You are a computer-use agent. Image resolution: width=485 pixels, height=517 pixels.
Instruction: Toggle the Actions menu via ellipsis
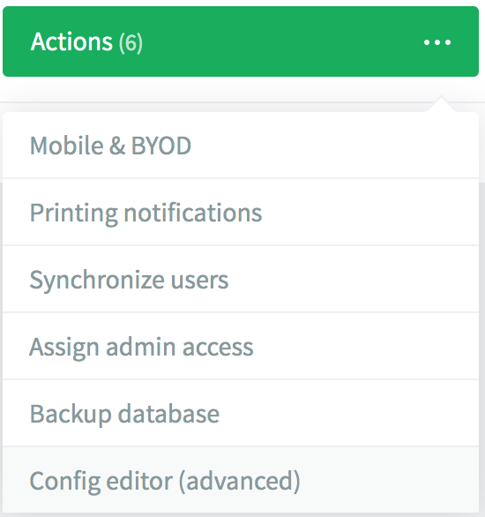[437, 42]
